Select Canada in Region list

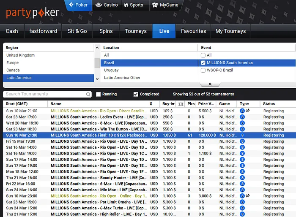tap(49, 71)
